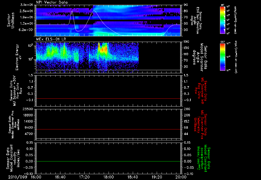The image size is (261, 180).
Task: Click the 18:40 time axis label
Action: pyautogui.click(x=133, y=177)
